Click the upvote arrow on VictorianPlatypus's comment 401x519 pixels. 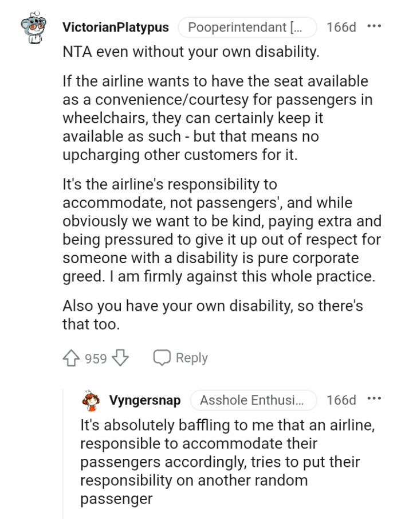pos(70,357)
